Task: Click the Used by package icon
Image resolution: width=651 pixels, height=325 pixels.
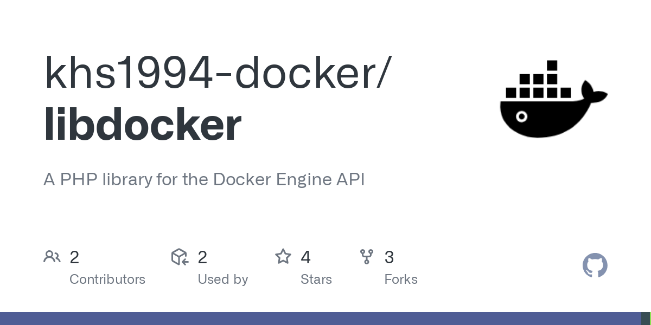Action: point(179,257)
